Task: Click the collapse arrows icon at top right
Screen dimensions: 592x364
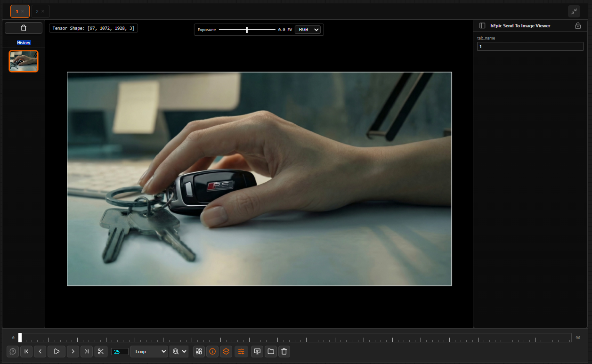Action: pyautogui.click(x=574, y=11)
